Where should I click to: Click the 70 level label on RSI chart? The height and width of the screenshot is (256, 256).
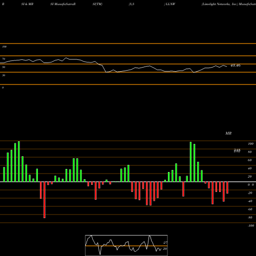click(4, 59)
